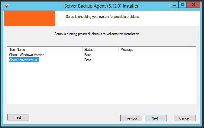
Task: Click Pass status for Windows Version
Action: (88, 55)
